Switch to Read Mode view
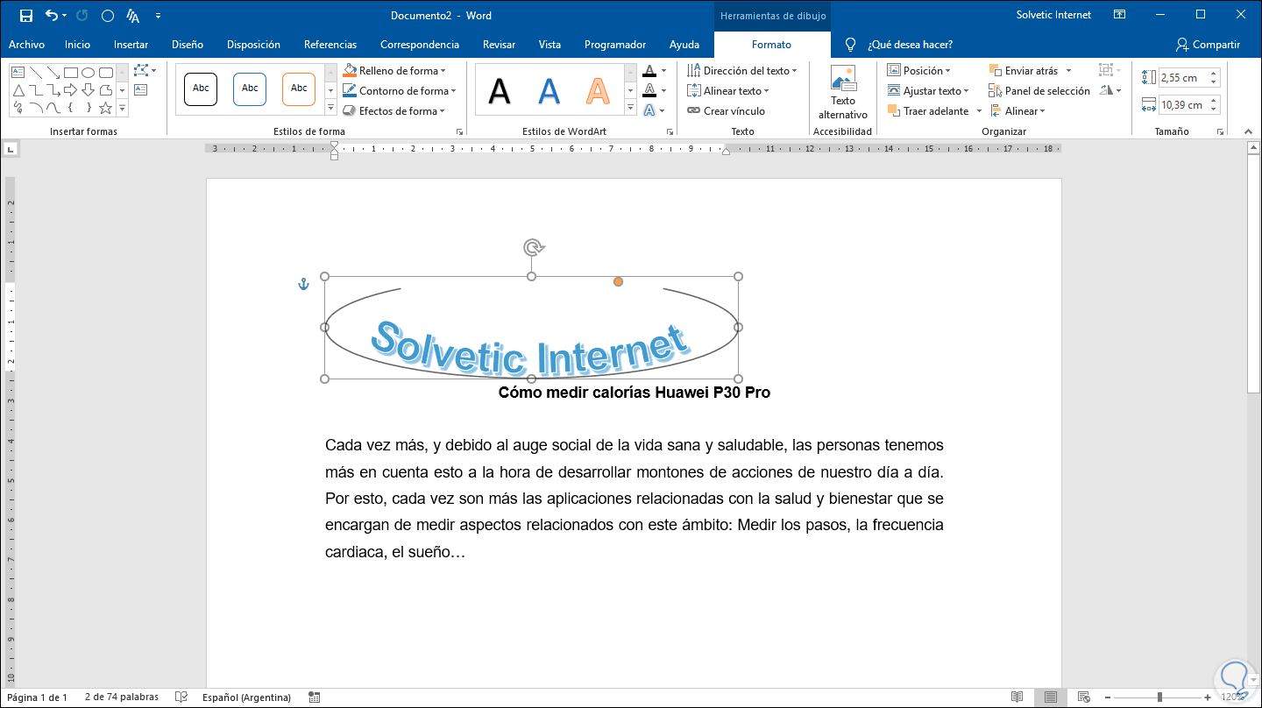The width and height of the screenshot is (1262, 708). pyautogui.click(x=1017, y=697)
